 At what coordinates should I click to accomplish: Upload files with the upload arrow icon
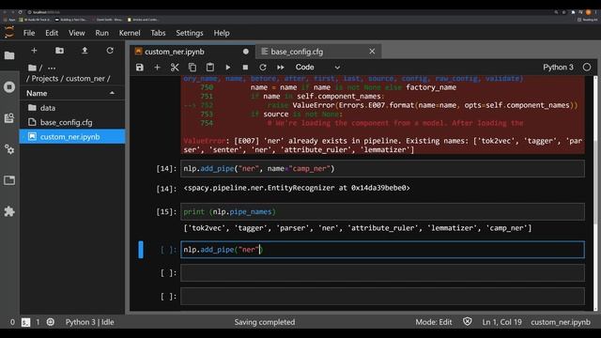(85, 51)
